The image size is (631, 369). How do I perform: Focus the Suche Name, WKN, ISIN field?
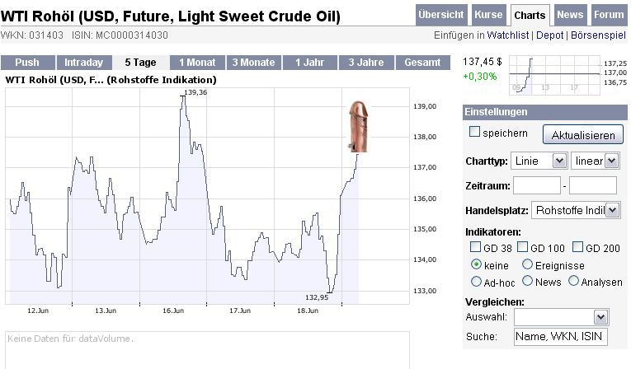(560, 336)
